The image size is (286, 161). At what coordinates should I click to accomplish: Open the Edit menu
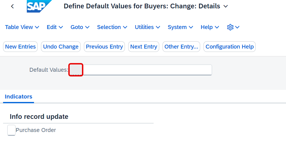point(55,27)
